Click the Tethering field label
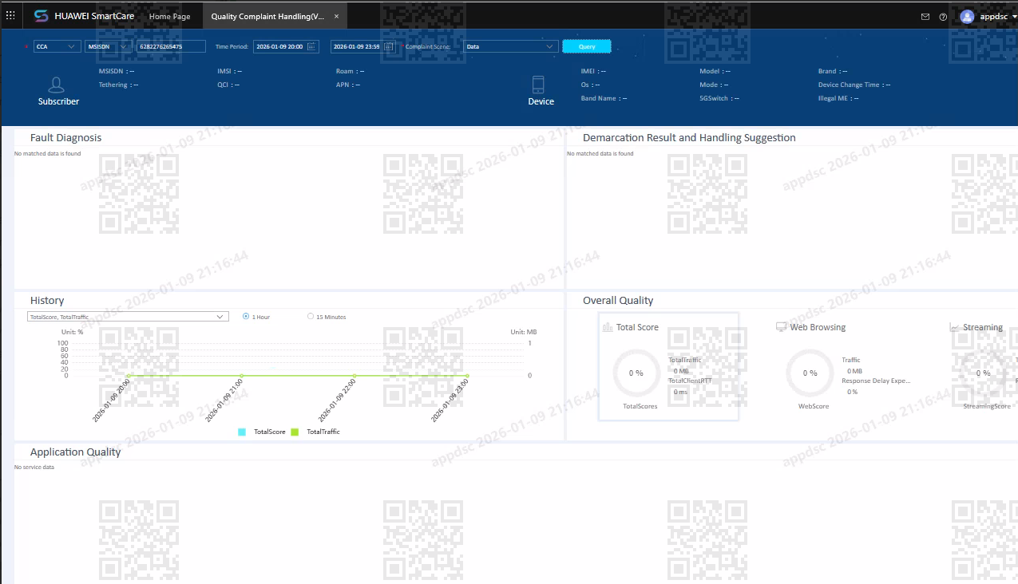Viewport: 1018px width, 584px height. pos(113,85)
